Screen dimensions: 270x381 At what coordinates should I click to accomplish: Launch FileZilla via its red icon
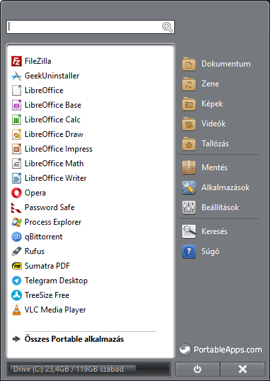tap(17, 61)
